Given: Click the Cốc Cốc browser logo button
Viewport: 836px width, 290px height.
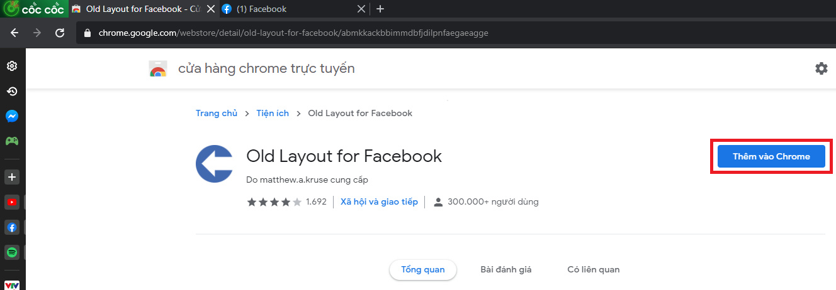Looking at the screenshot, I should pos(33,9).
